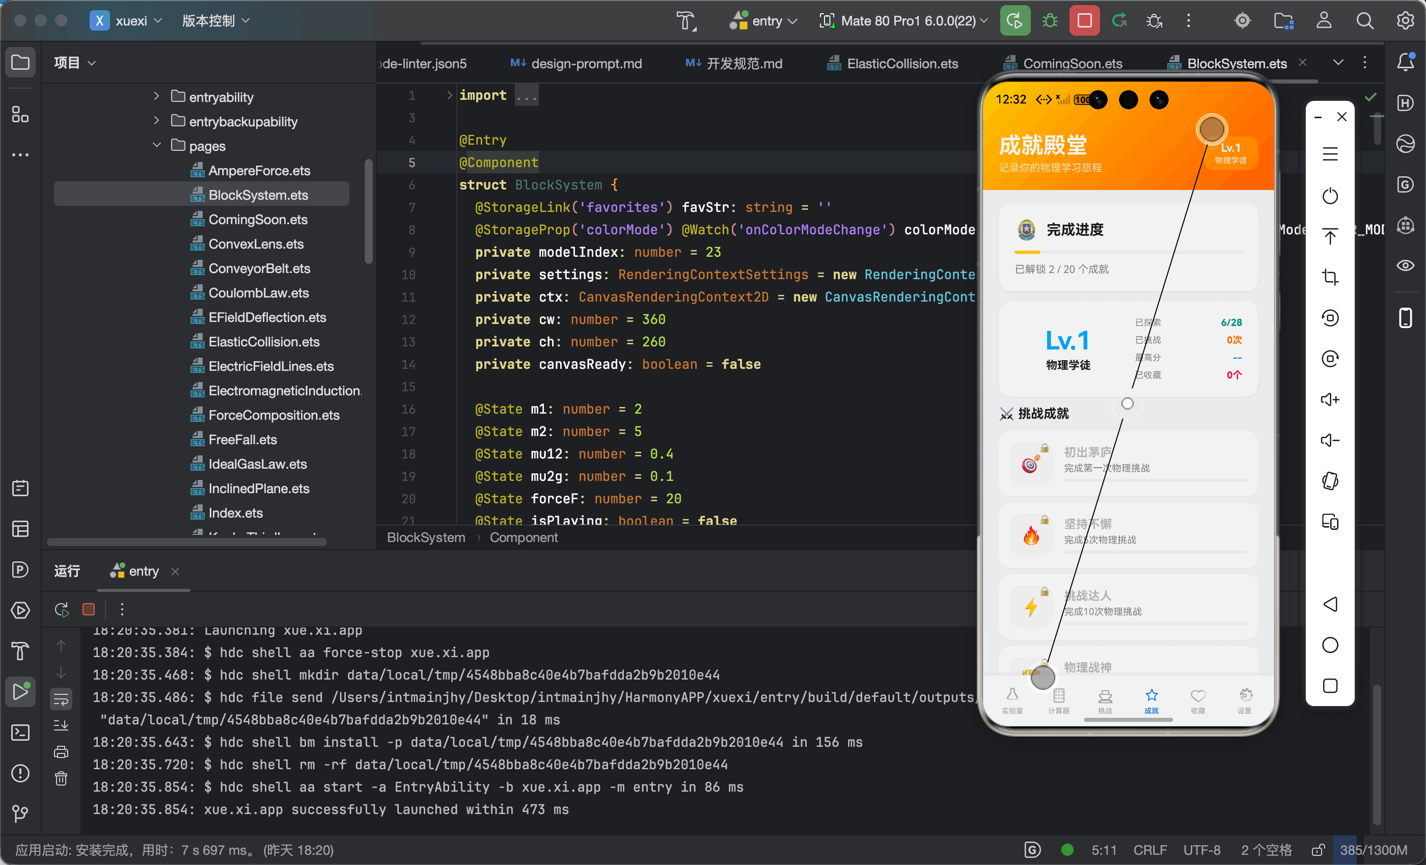Viewport: 1426px width, 865px height.
Task: Switch to the design-prompt.md editor tab
Action: click(x=576, y=63)
